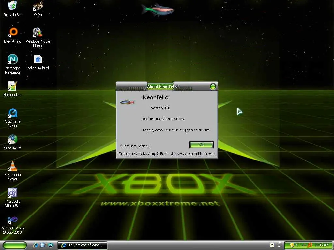
Task: Click the 8:05 AM system clock
Action: click(x=322, y=245)
